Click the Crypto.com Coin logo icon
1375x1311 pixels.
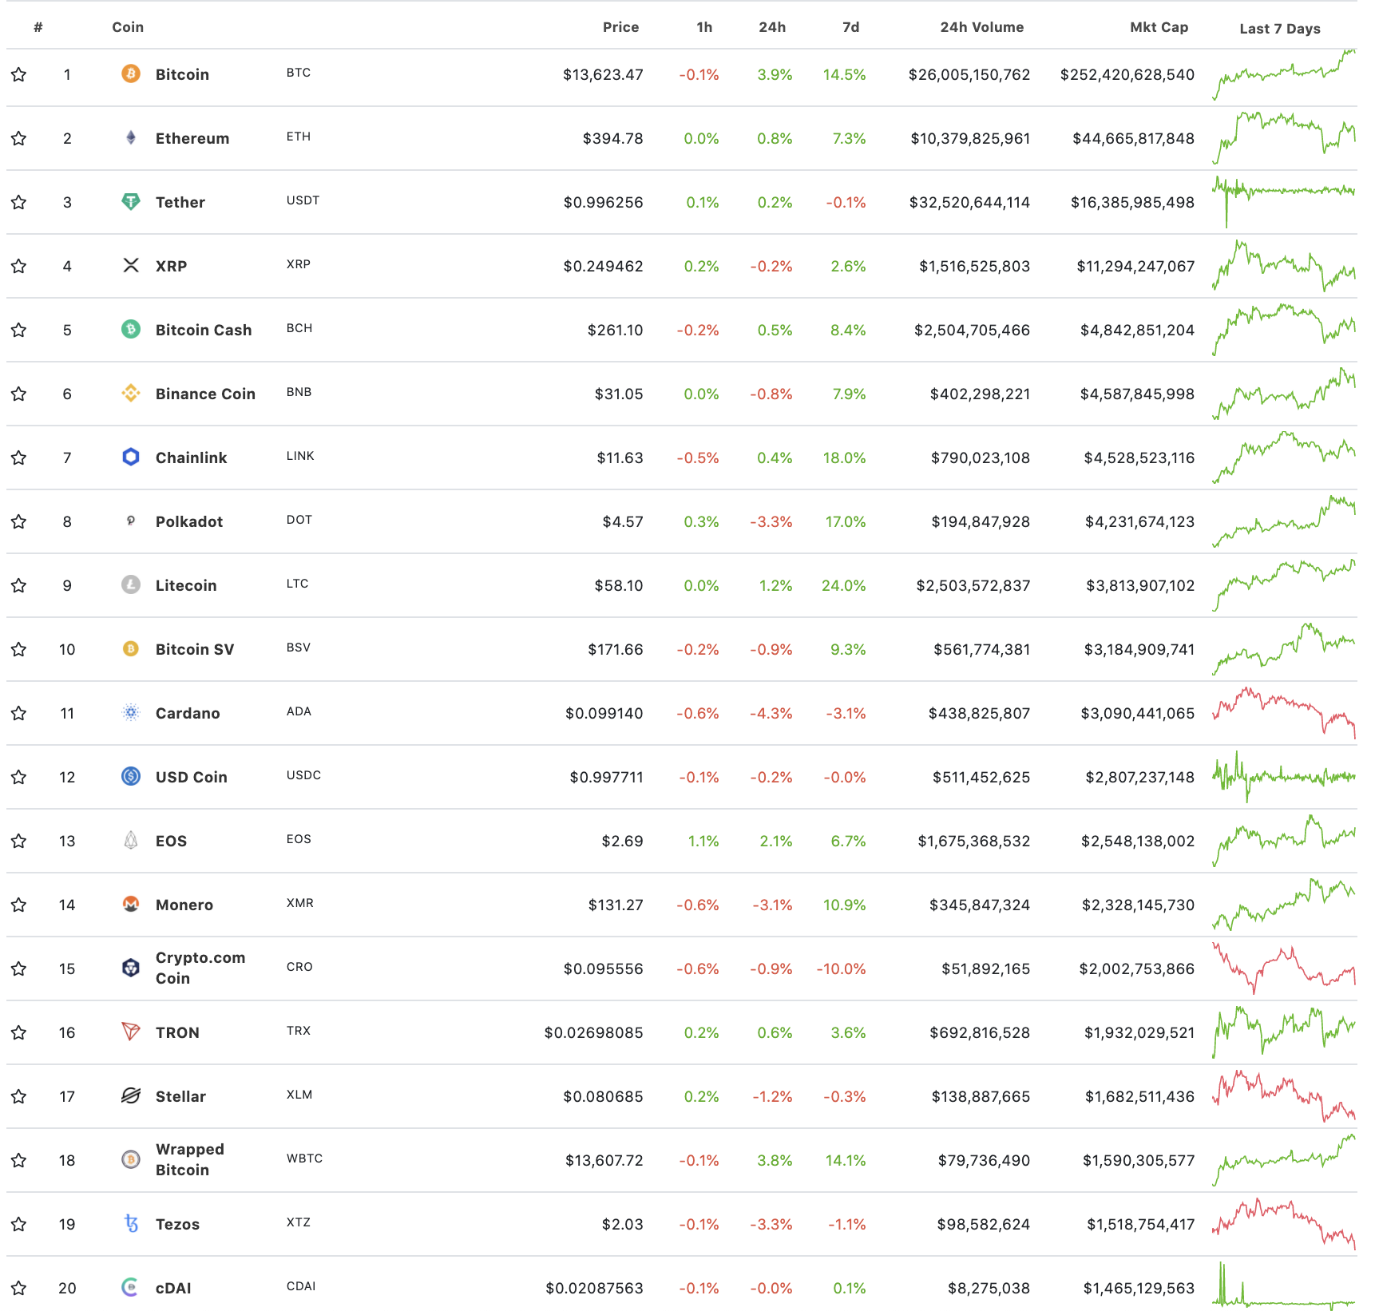[131, 968]
